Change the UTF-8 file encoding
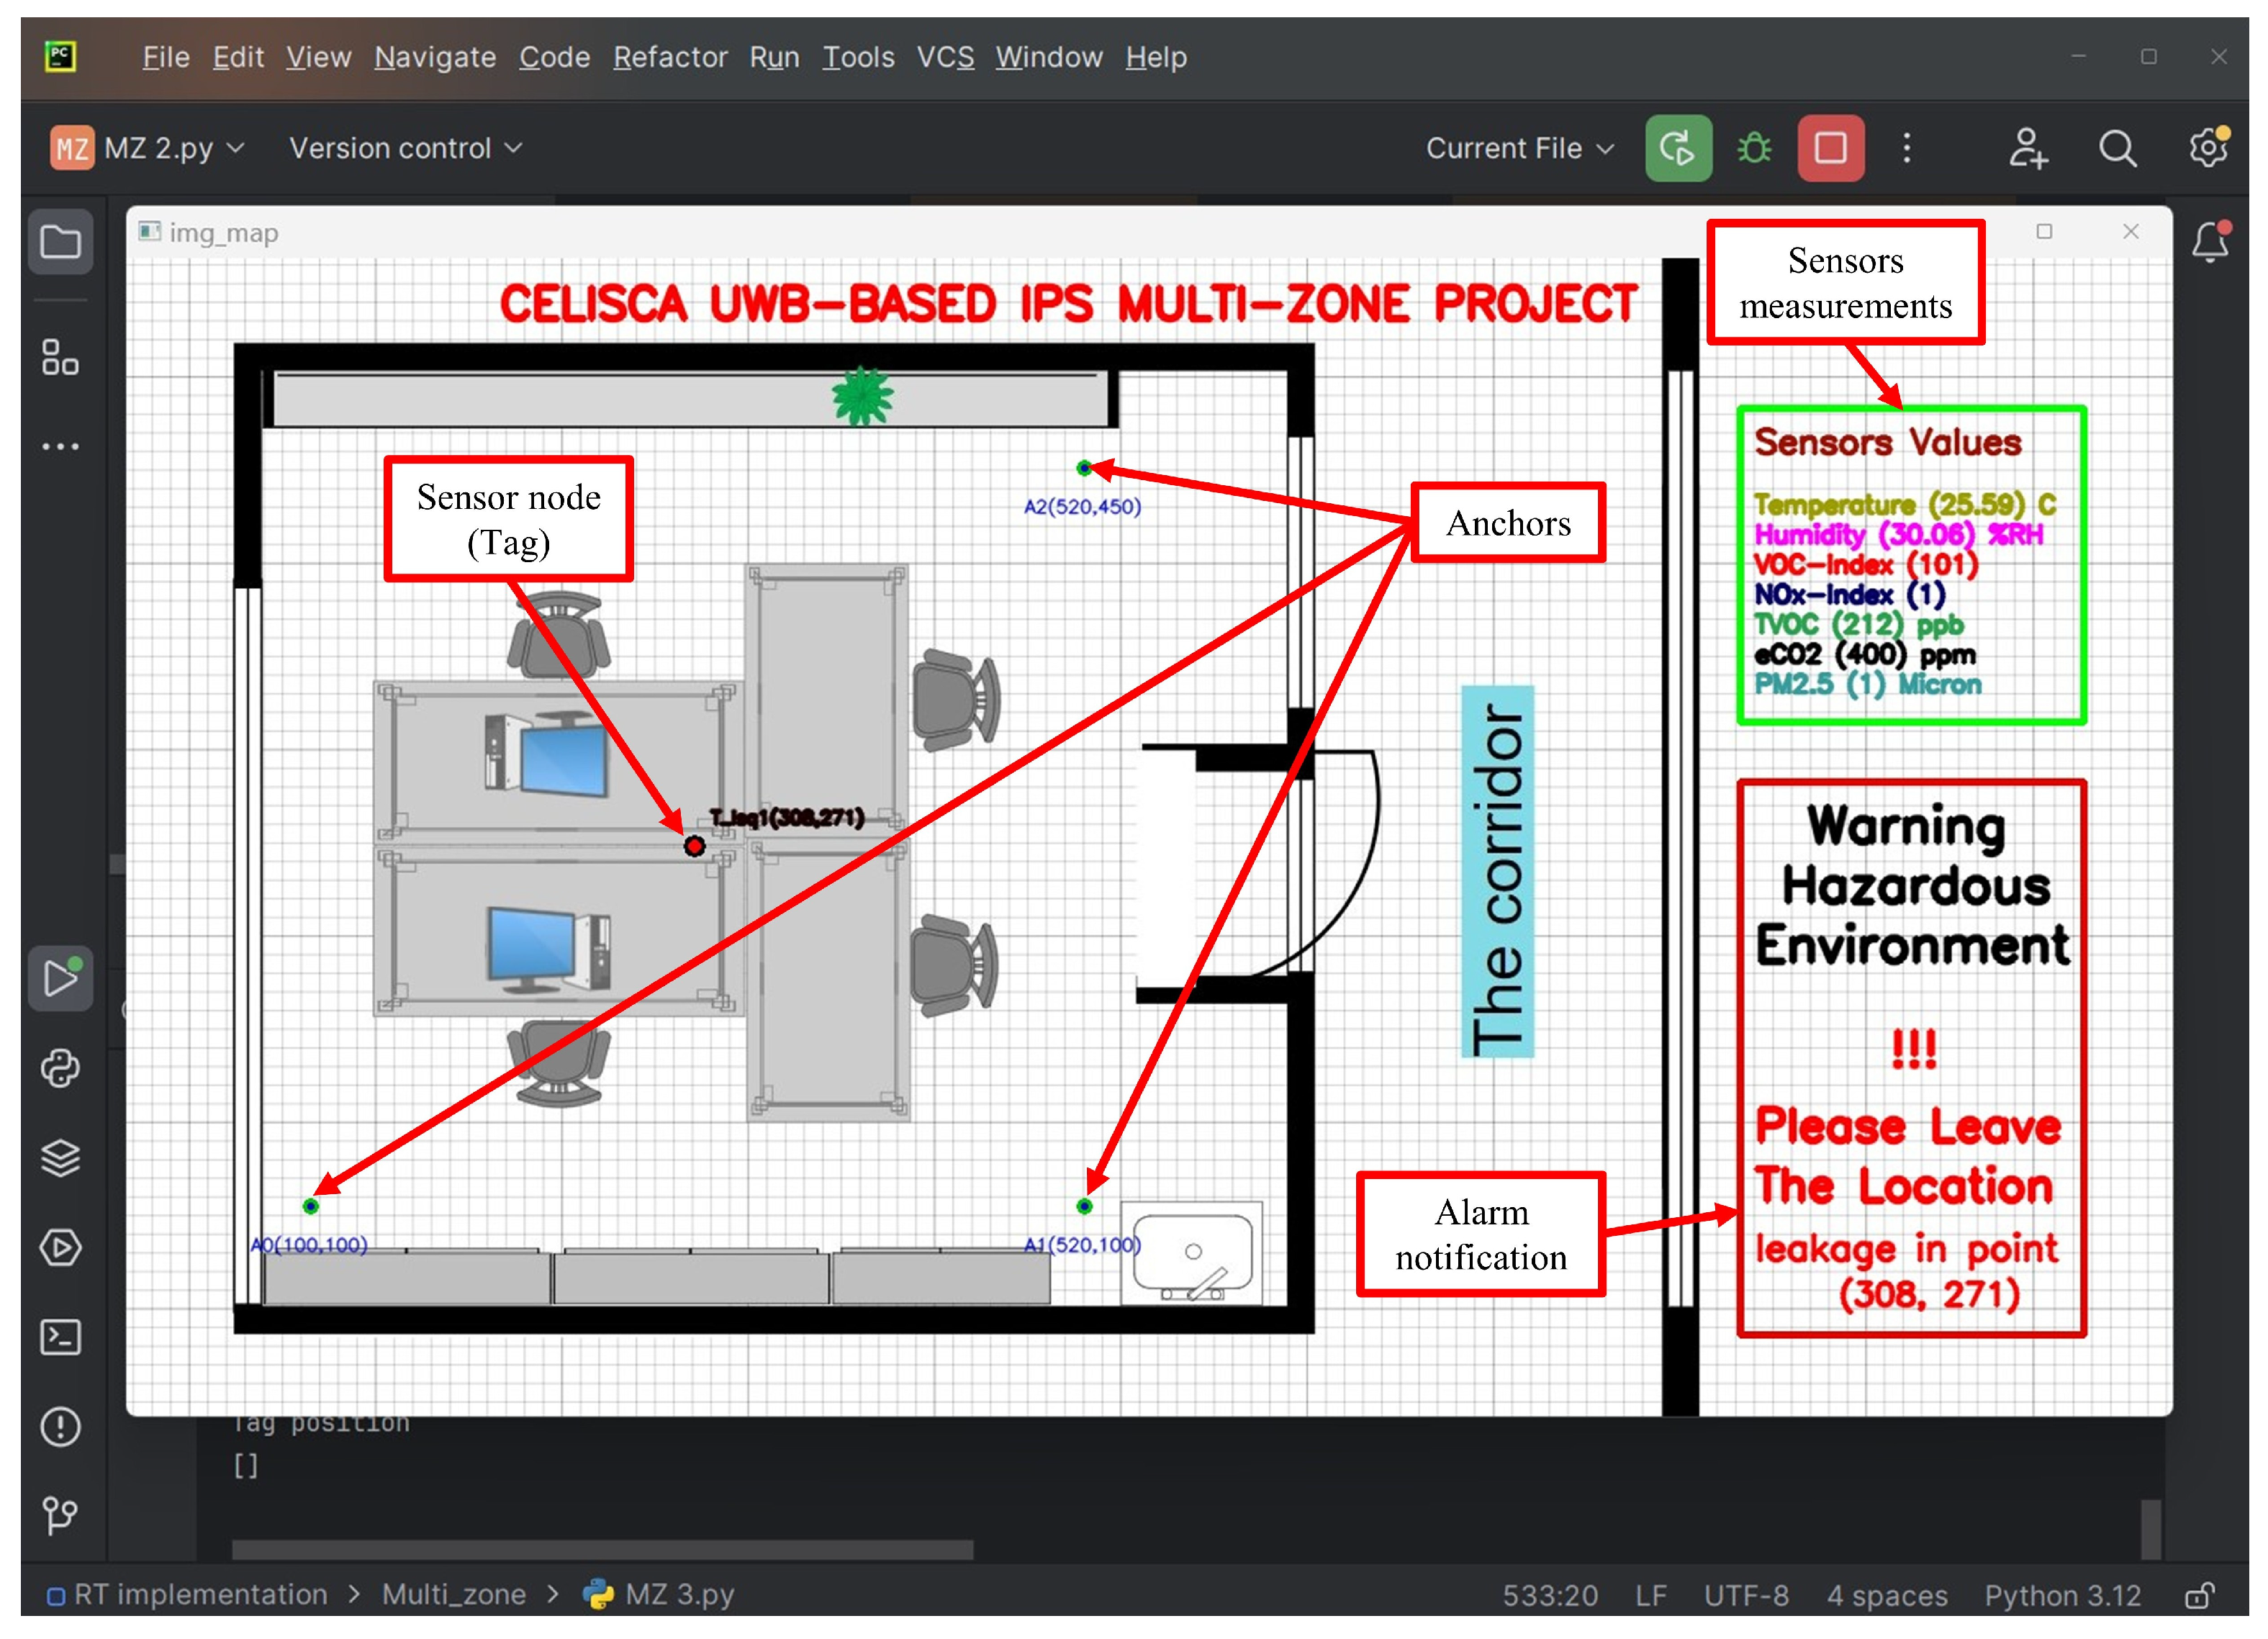This screenshot has height=1639, width=2268. [1746, 1595]
